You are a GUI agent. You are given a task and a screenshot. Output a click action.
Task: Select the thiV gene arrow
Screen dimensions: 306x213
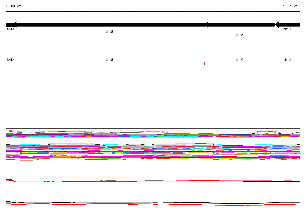(x=241, y=25)
